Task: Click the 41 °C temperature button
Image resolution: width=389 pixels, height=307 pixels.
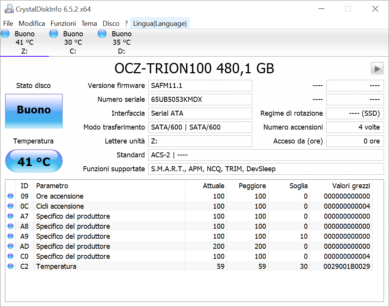Action: 34,161
